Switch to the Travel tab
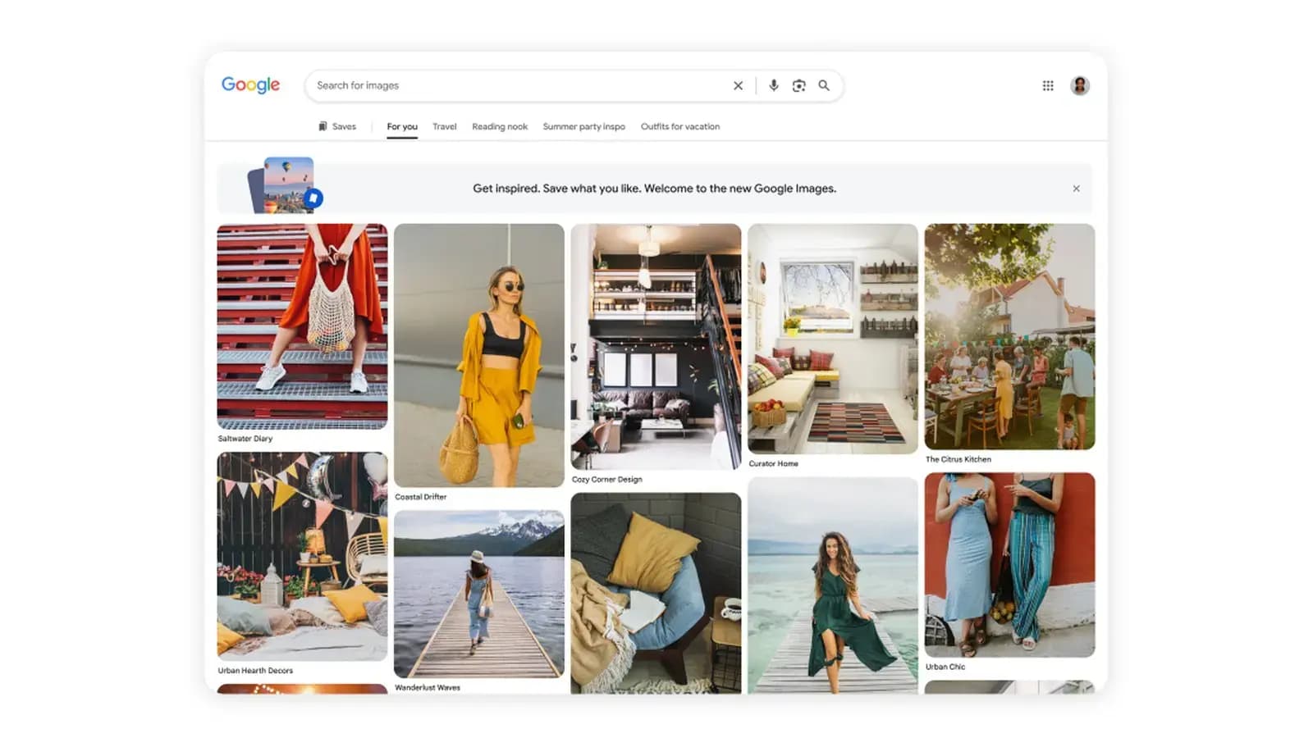 tap(444, 126)
